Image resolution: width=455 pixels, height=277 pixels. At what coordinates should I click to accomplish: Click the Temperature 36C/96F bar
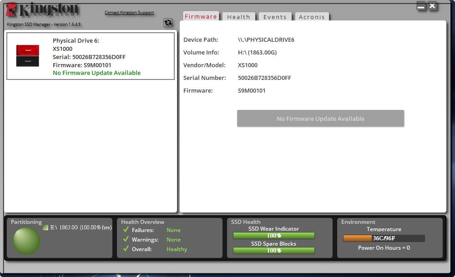coord(384,238)
